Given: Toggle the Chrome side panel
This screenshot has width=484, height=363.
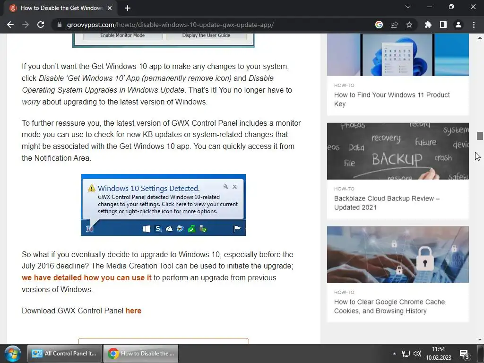Looking at the screenshot, I should click(443, 25).
